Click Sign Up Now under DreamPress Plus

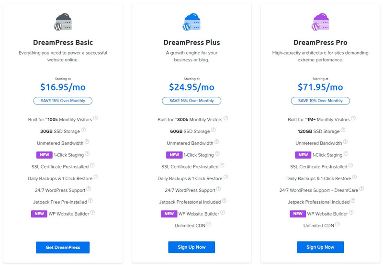(x=191, y=247)
